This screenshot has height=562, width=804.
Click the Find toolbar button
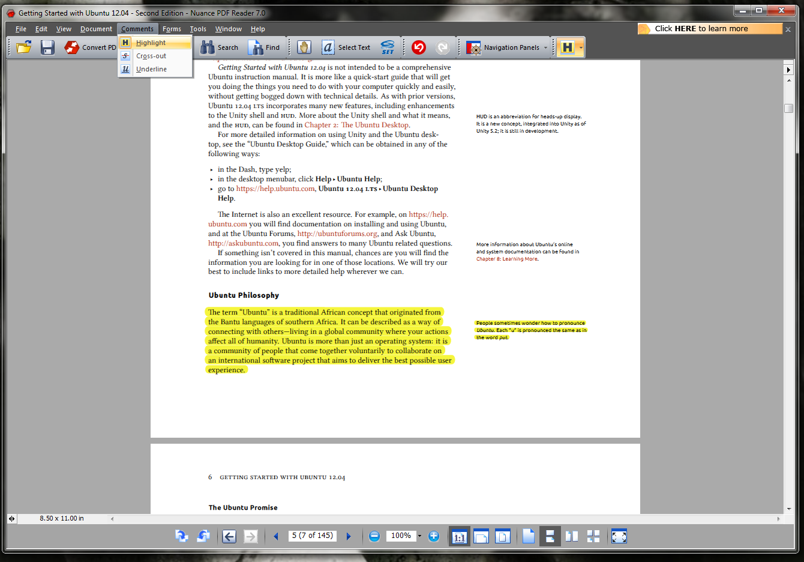(x=264, y=47)
